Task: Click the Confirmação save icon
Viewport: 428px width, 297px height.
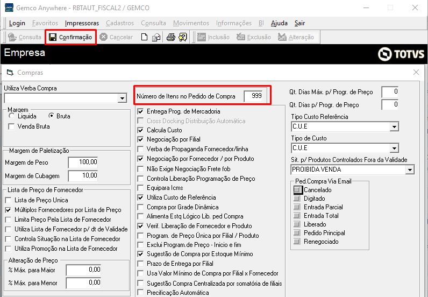Action: (53, 37)
